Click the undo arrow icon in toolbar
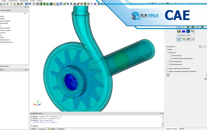Viewport: 207px width, 130px height. pos(30,4)
